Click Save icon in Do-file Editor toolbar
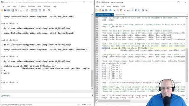Image resolution: width=189 pixels, height=106 pixels. pyautogui.click(x=103, y=10)
